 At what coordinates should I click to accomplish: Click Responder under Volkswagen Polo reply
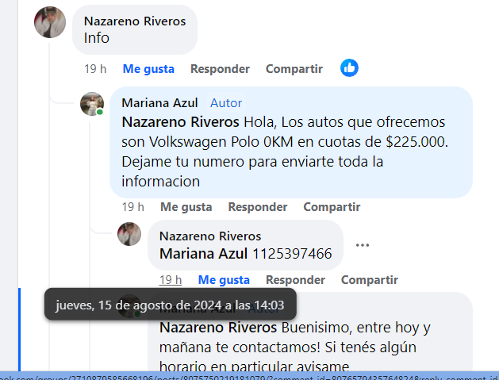click(x=258, y=207)
